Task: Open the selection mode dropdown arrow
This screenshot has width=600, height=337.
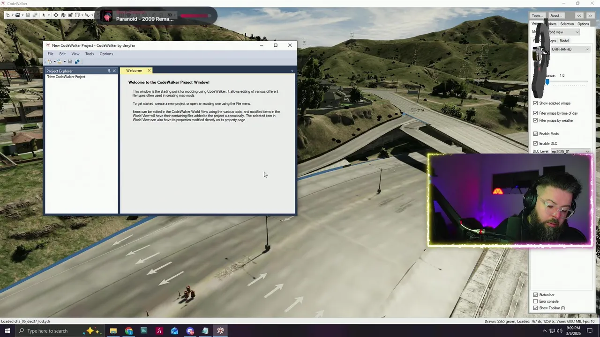Action: click(x=49, y=15)
